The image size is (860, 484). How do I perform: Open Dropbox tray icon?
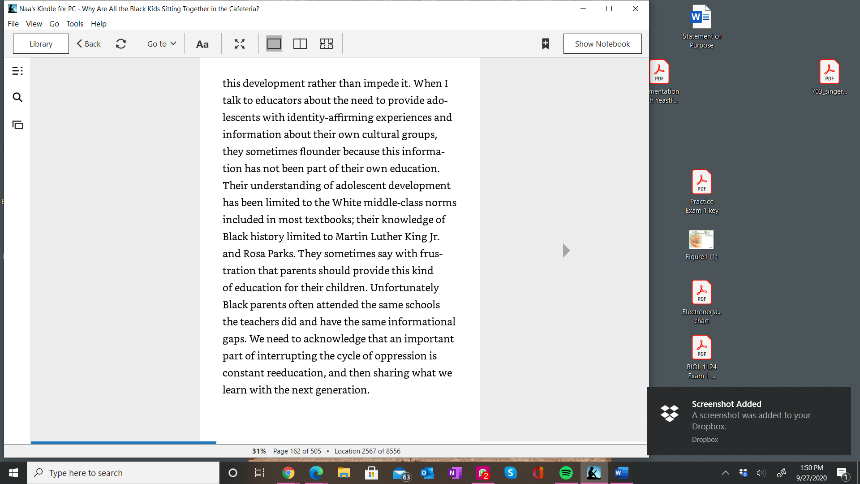pos(744,473)
